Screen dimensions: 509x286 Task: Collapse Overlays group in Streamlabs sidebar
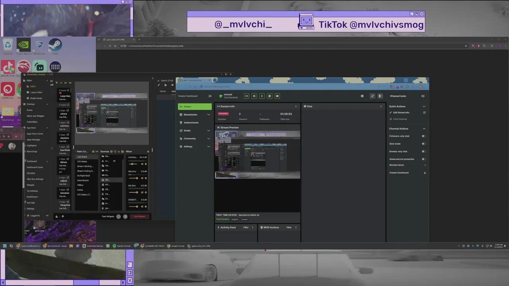click(47, 104)
